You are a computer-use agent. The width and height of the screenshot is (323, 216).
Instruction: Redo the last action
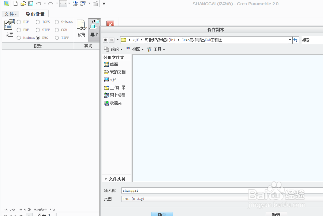point(51,4)
